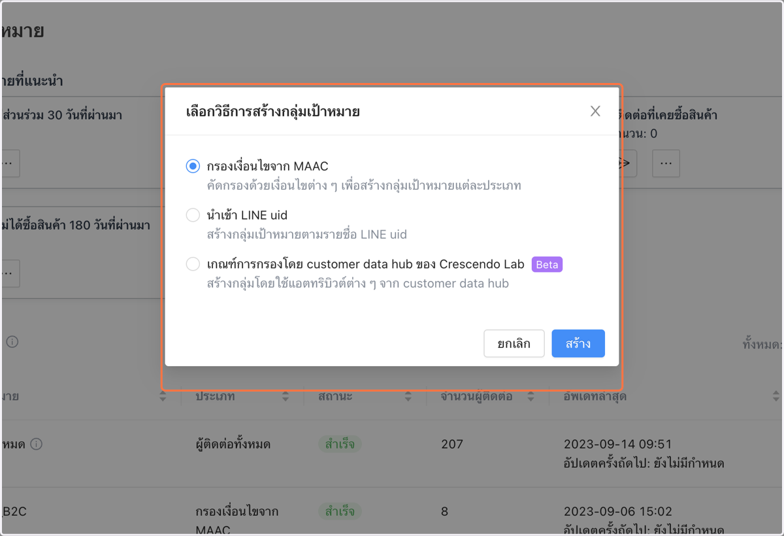
Task: Select the กรองเงื่อนไขจาก MAAC radio option
Action: pos(193,167)
